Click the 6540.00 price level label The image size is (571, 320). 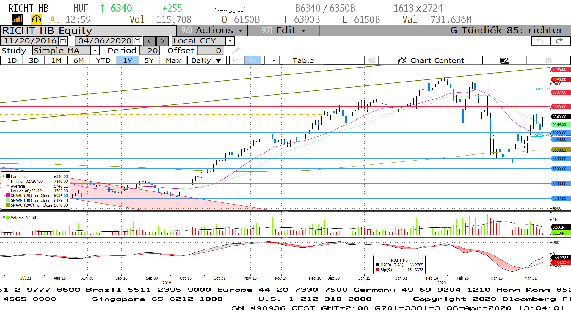561,107
